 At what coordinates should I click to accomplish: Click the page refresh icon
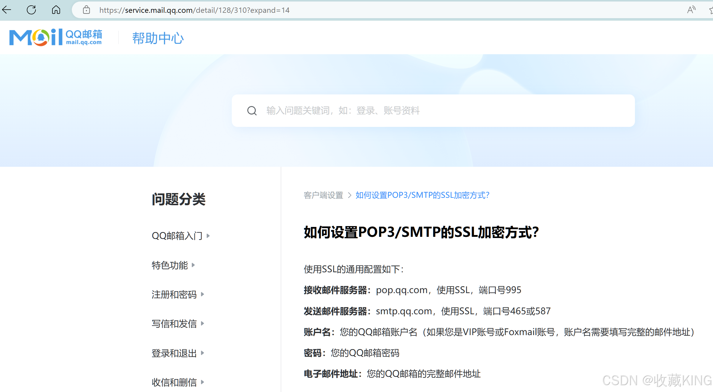pyautogui.click(x=31, y=10)
